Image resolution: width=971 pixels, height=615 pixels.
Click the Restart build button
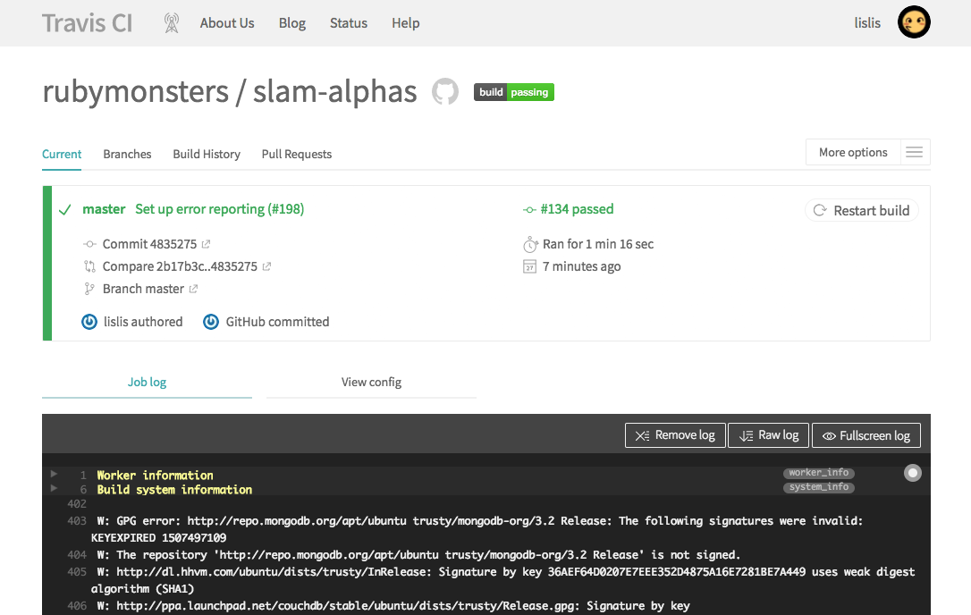click(862, 211)
